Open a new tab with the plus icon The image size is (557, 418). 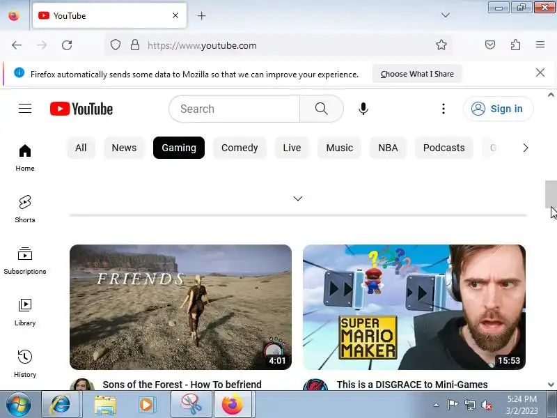[x=201, y=15]
